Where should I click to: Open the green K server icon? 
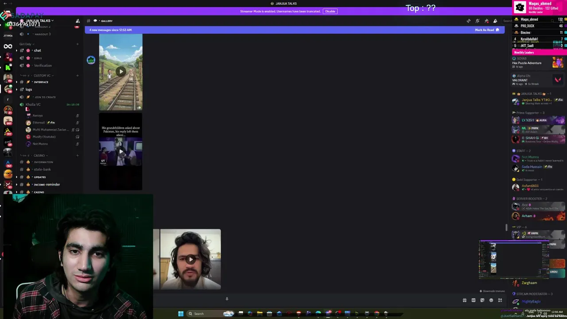click(x=8, y=67)
